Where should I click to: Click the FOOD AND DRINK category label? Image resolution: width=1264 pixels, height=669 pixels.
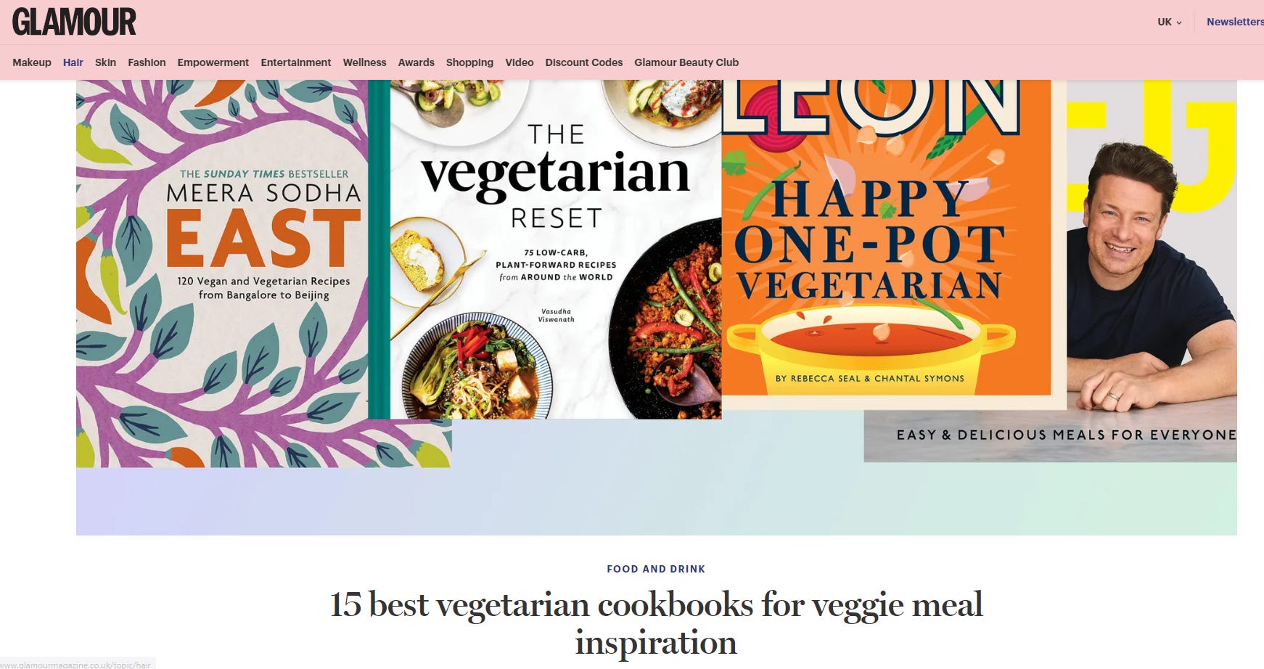656,569
